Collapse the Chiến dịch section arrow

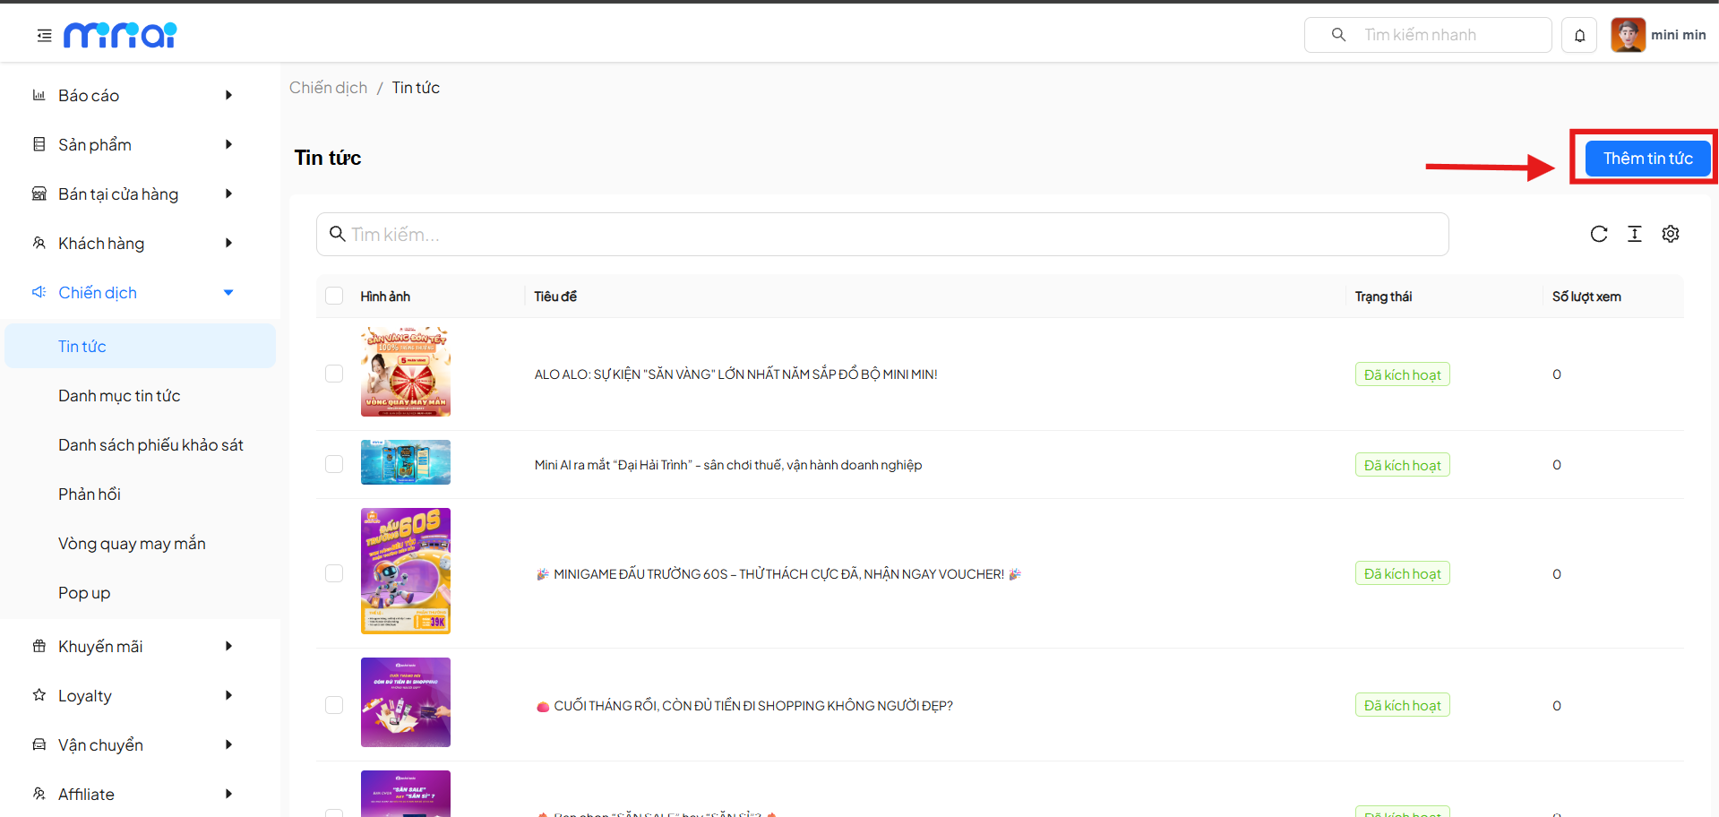[x=228, y=293]
